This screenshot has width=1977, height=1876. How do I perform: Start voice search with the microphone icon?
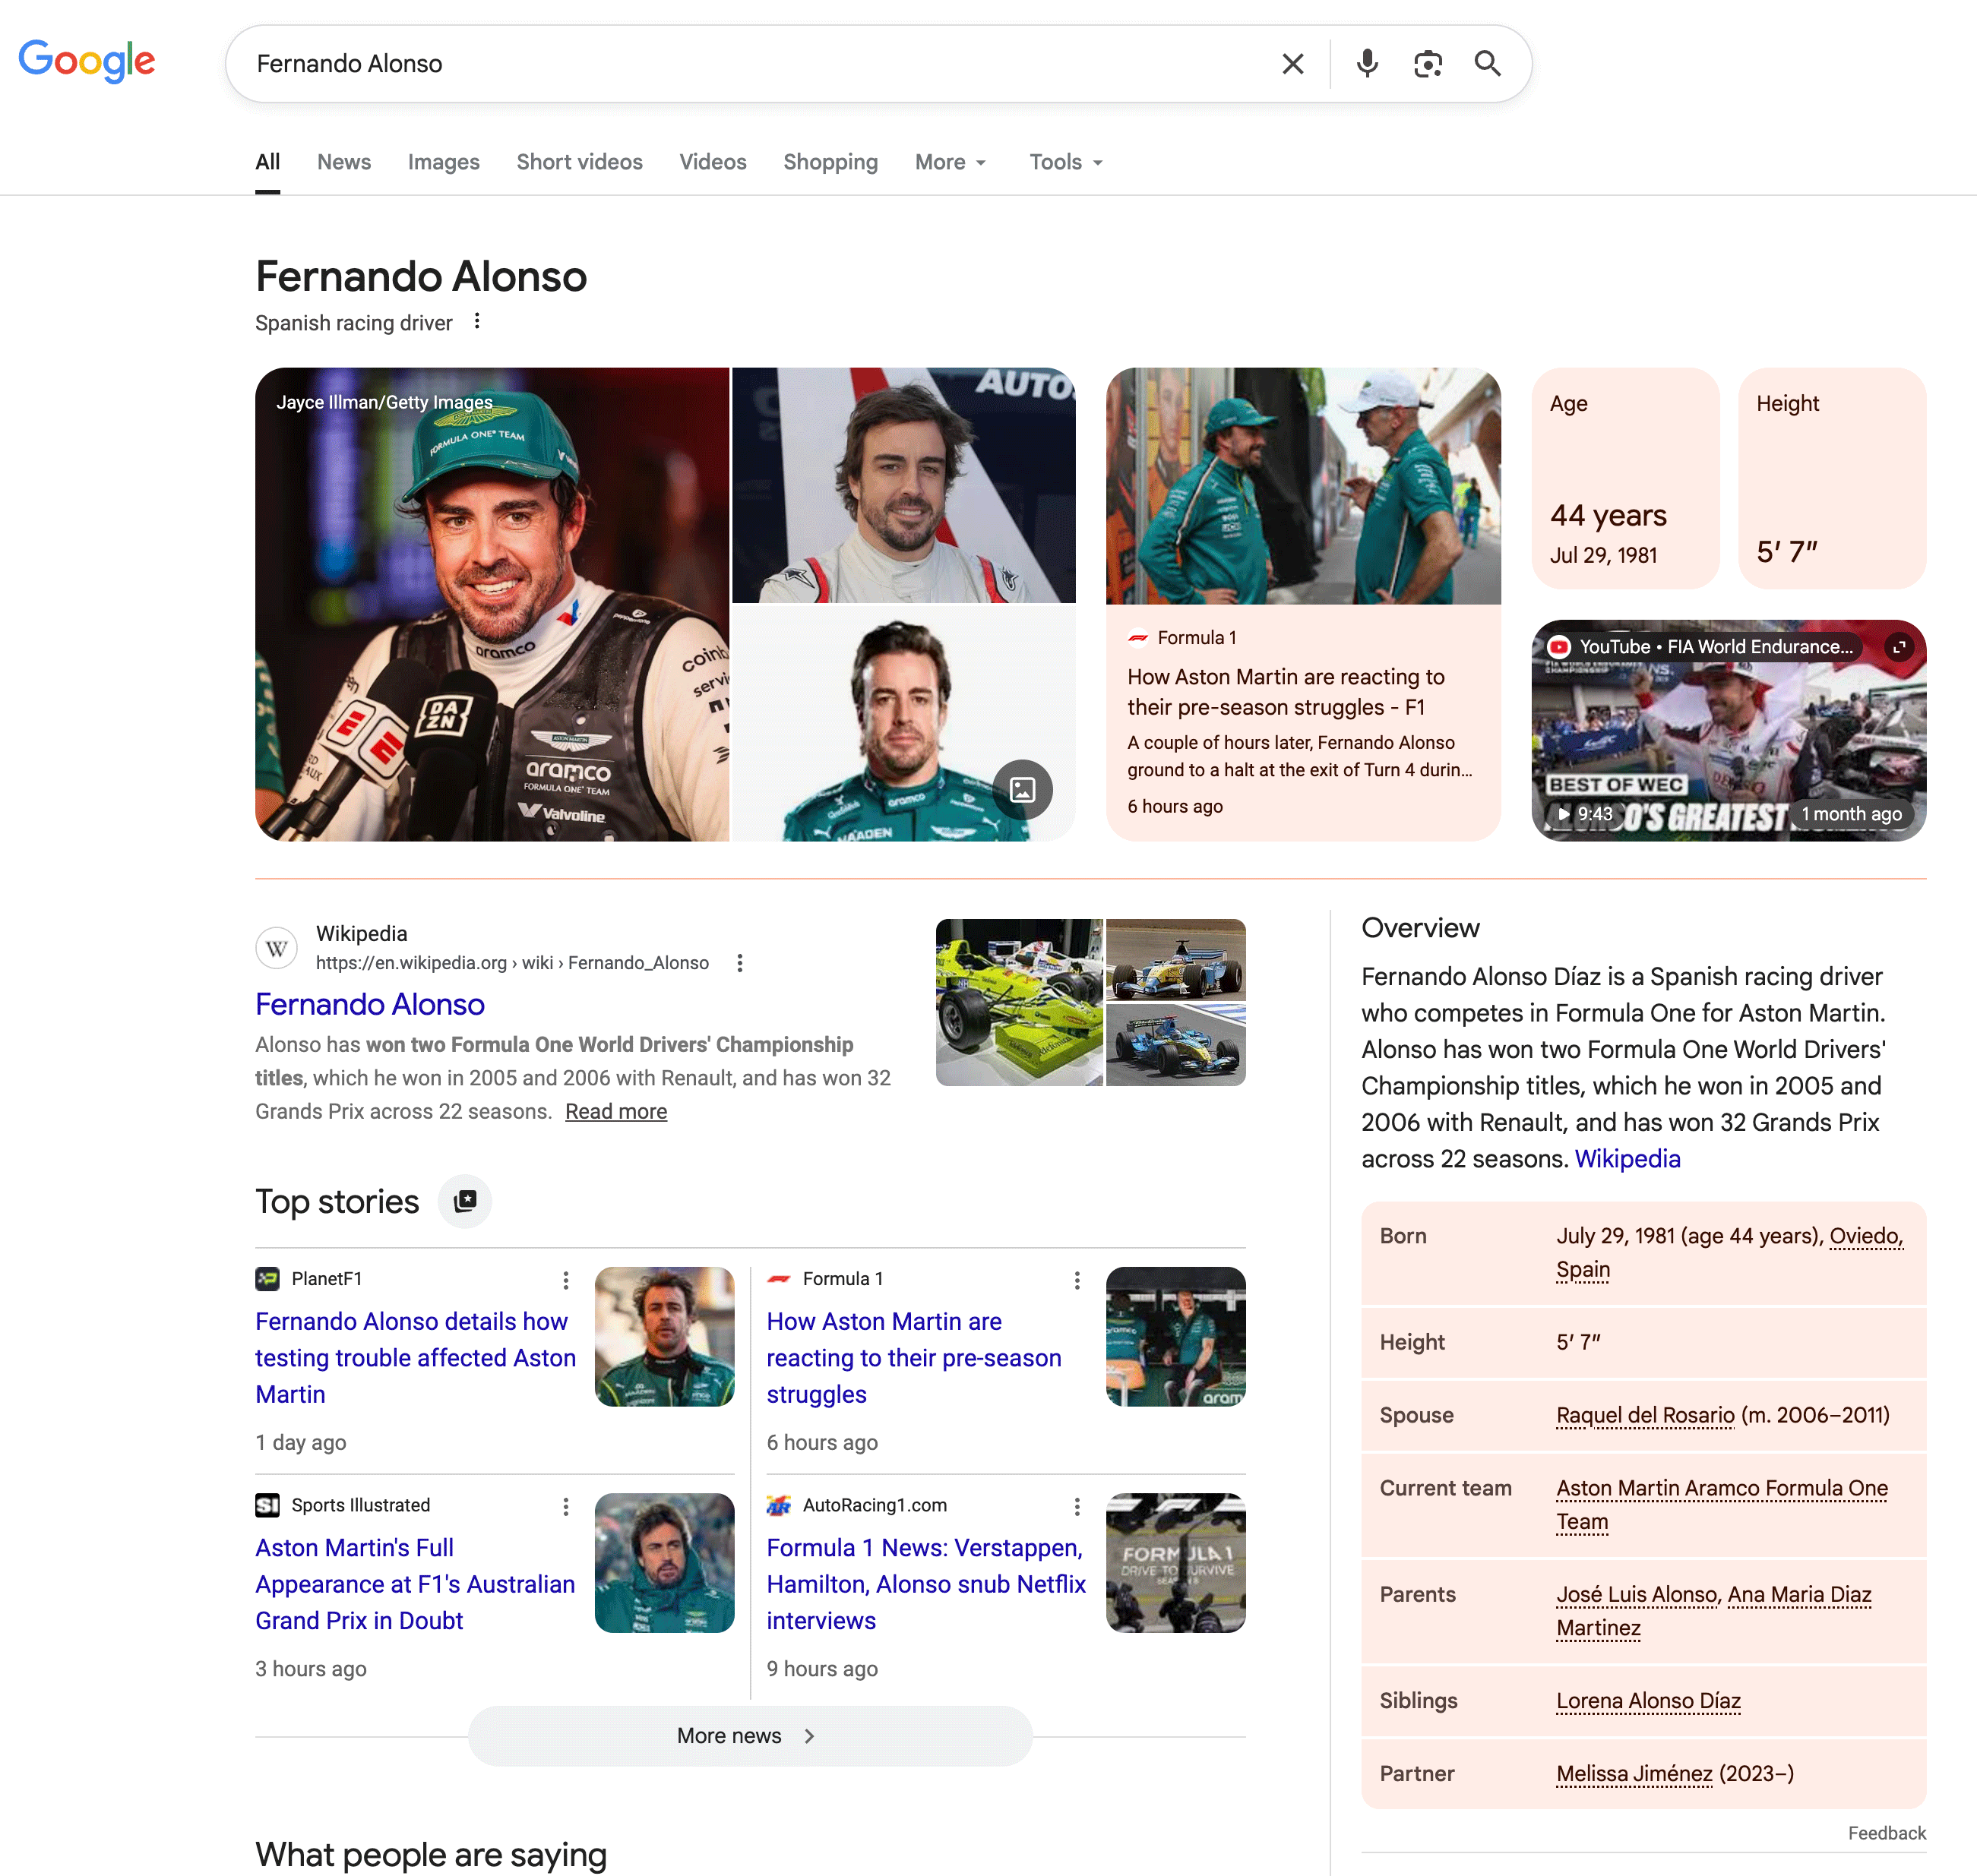point(1367,64)
